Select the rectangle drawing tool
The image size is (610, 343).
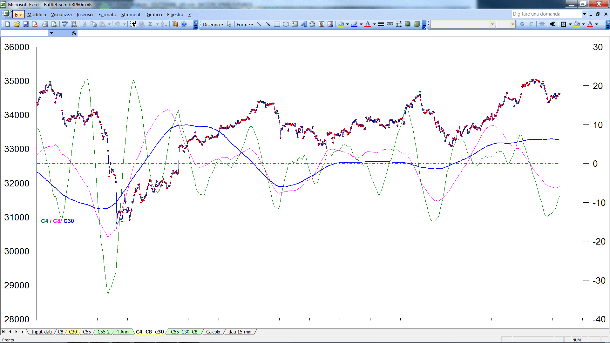[277, 24]
